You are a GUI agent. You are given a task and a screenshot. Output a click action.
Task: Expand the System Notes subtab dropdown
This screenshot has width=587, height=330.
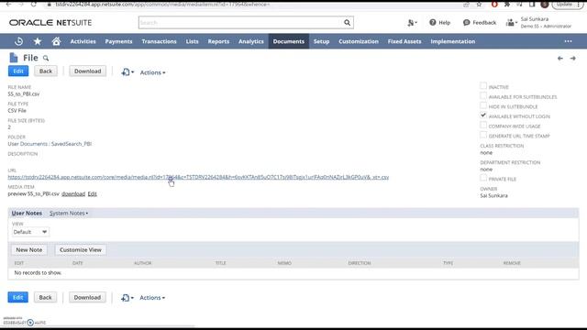[x=69, y=214]
